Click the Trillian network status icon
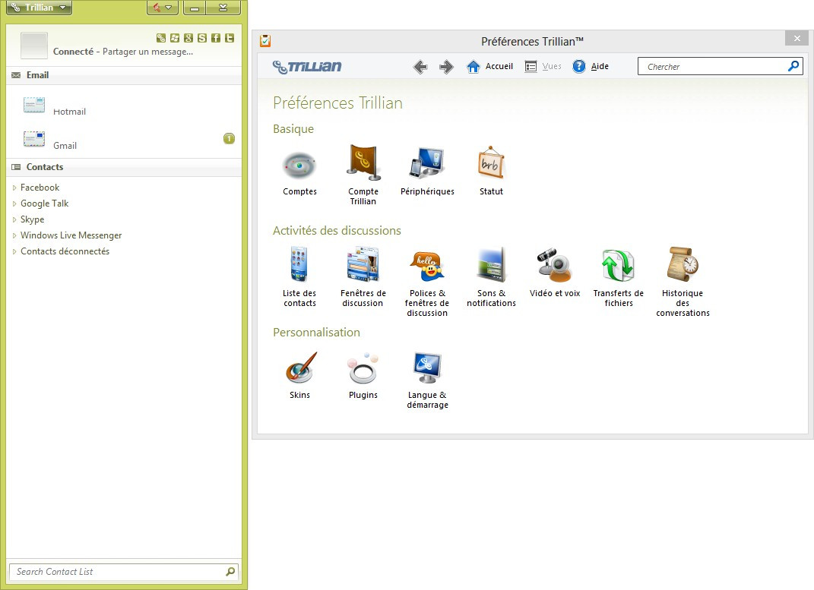Image resolution: width=814 pixels, height=590 pixels. (161, 38)
